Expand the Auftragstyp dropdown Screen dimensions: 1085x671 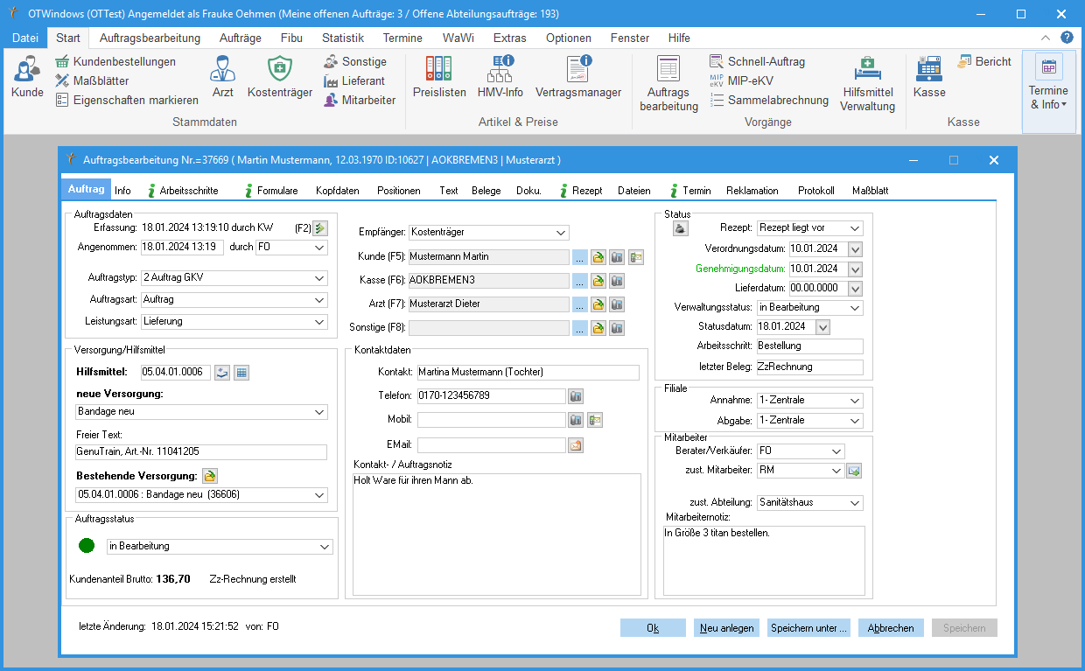(x=318, y=278)
